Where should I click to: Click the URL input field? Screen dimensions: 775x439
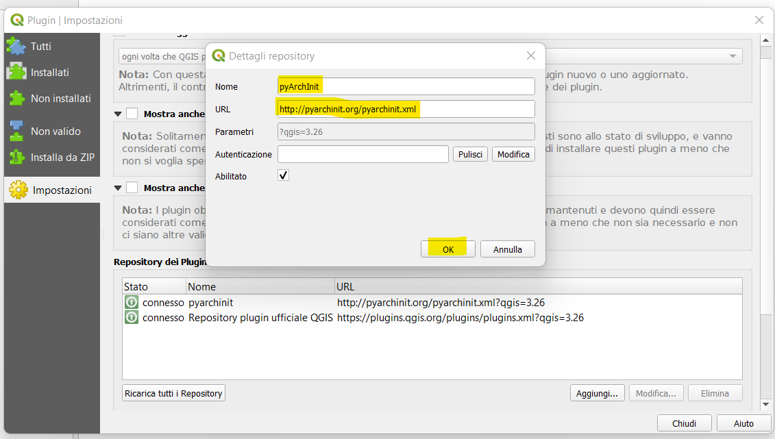pyautogui.click(x=406, y=109)
